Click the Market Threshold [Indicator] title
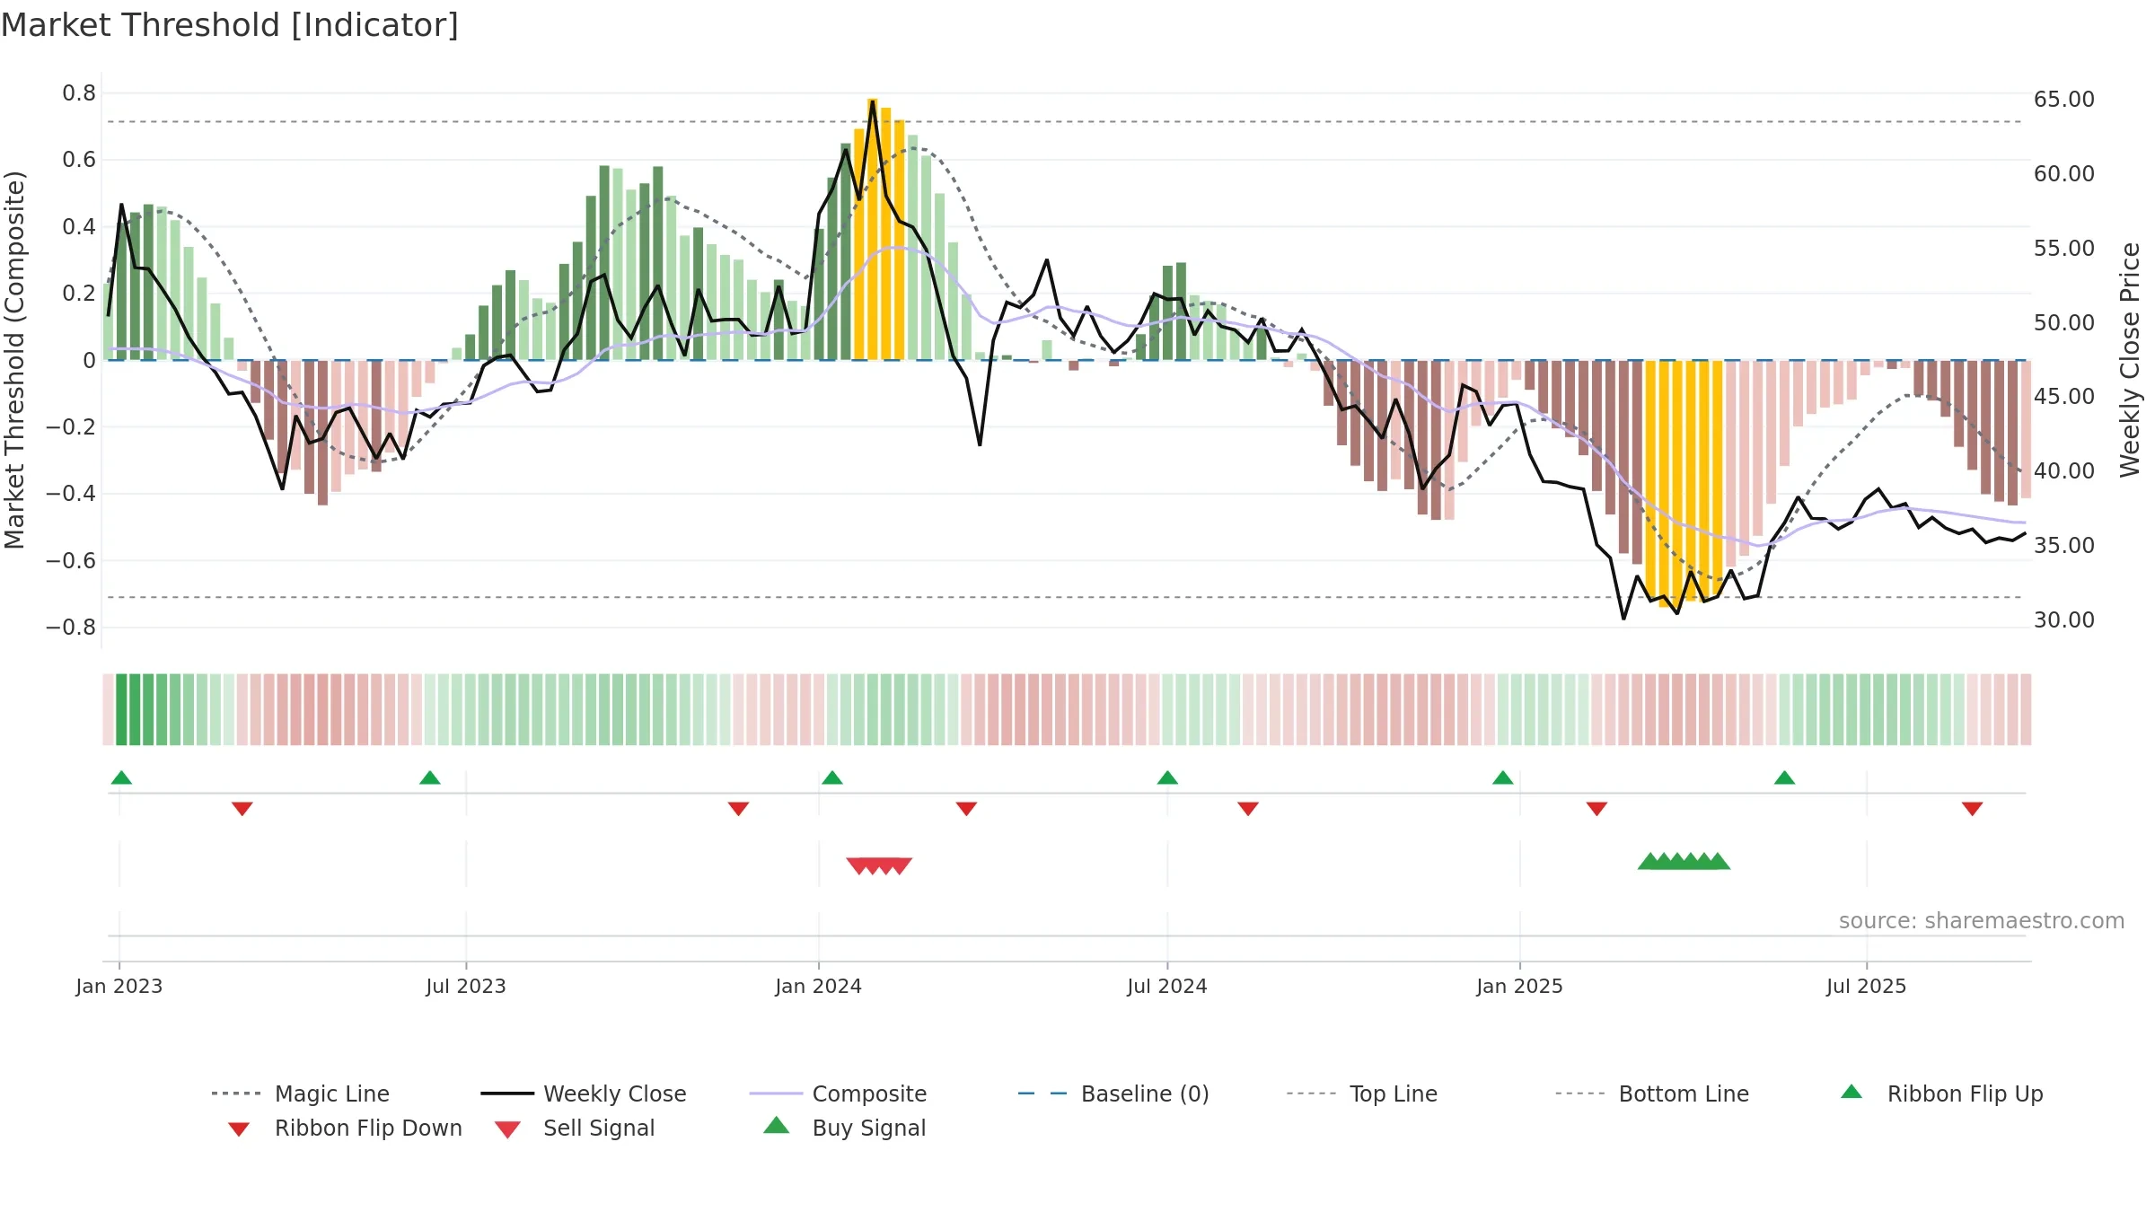 click(230, 25)
